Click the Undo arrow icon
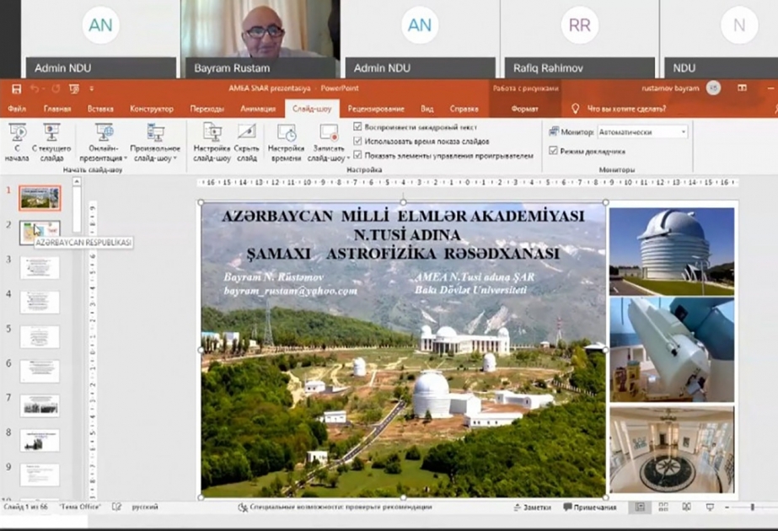This screenshot has width=778, height=531. [x=35, y=88]
